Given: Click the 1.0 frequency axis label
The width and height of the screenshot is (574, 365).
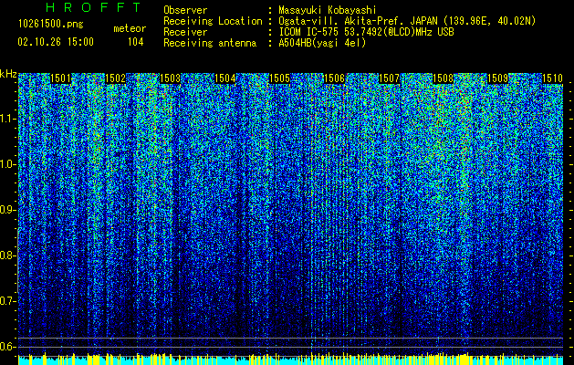Looking at the screenshot, I should tap(7, 164).
